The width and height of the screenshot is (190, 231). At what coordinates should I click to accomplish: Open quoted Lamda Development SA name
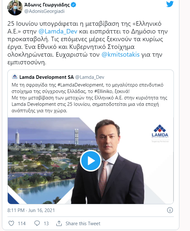pyautogui.click(x=46, y=77)
